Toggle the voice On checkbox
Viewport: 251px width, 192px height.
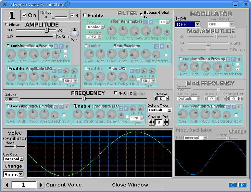[24, 15]
